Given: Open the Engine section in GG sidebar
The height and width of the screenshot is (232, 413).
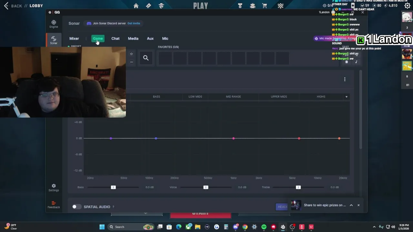Looking at the screenshot, I should 54,24.
